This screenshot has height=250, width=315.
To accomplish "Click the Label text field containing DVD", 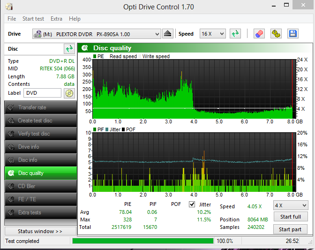I will point(42,93).
